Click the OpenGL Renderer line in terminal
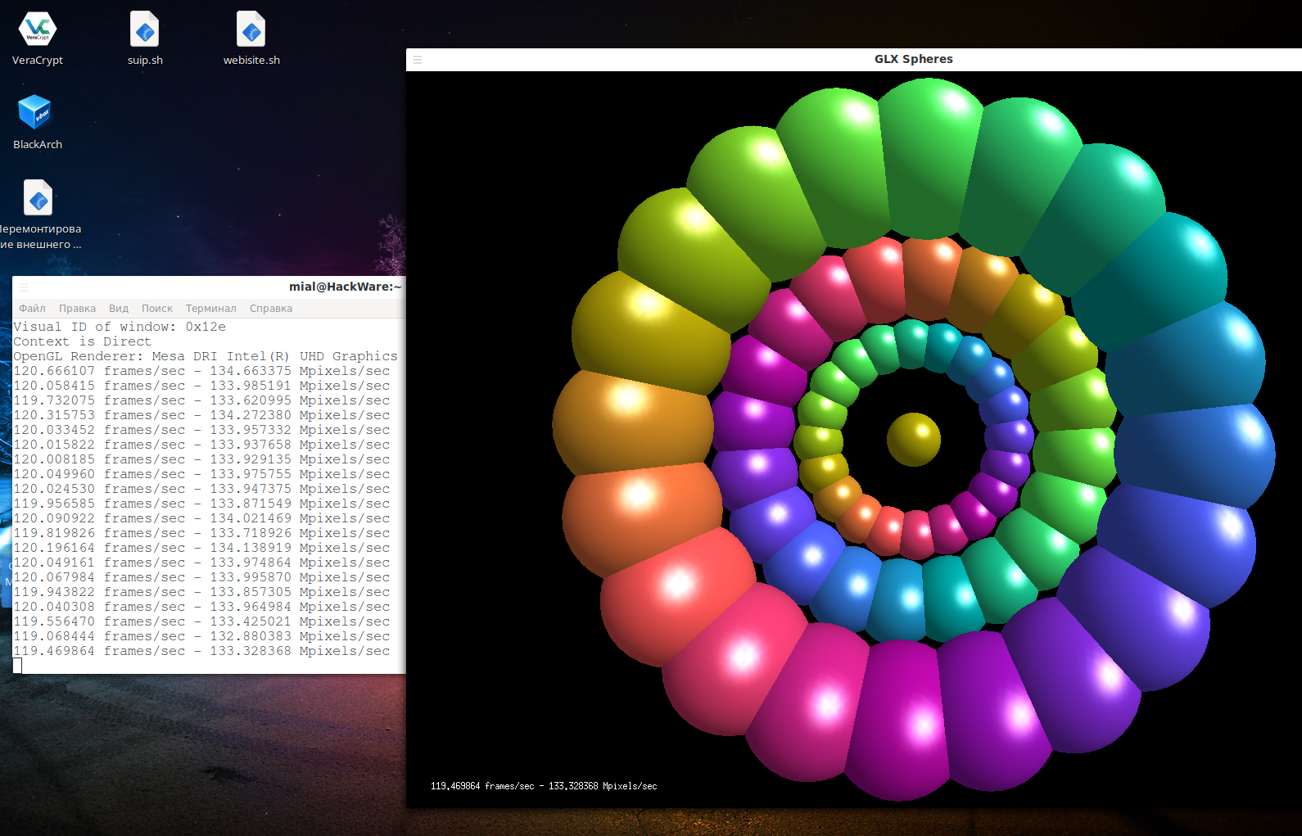Viewport: 1302px width, 836px height. [205, 356]
